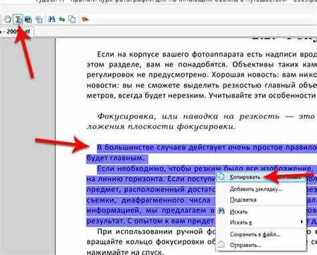
Task: Click highlighted line 'предмет, расположенный'
Action: (151, 190)
